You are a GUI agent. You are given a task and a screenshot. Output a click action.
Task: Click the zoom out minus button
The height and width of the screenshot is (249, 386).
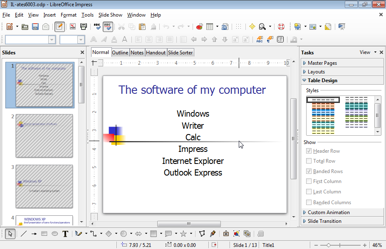pyautogui.click(x=316, y=245)
